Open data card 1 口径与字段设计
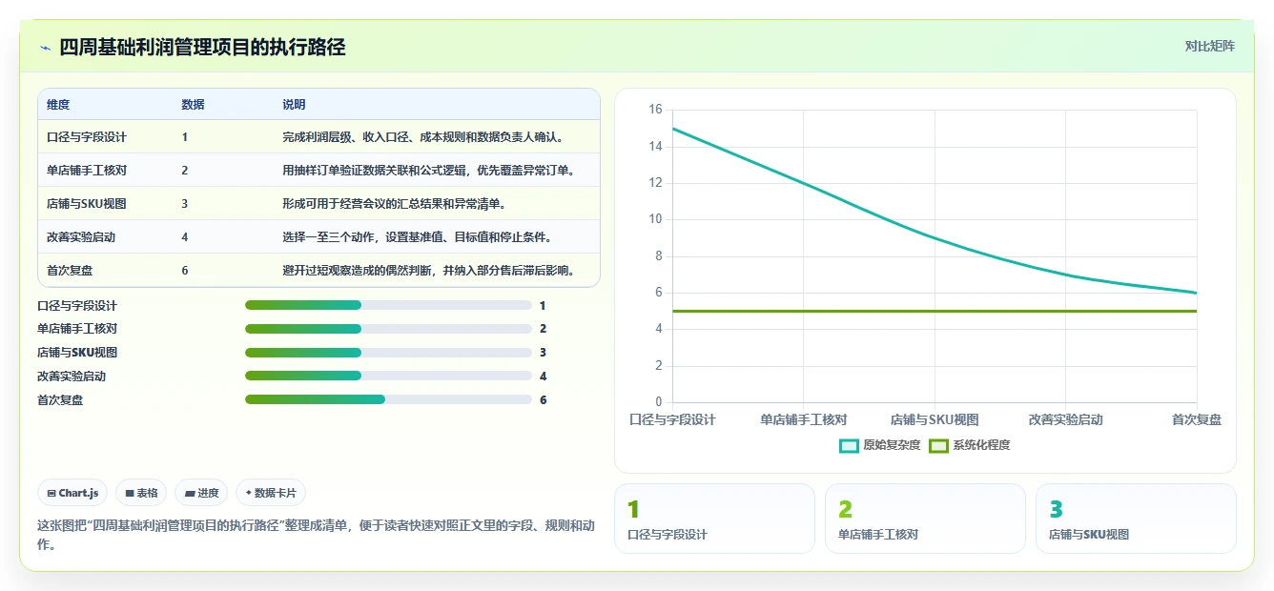This screenshot has height=591, width=1274. [x=714, y=519]
